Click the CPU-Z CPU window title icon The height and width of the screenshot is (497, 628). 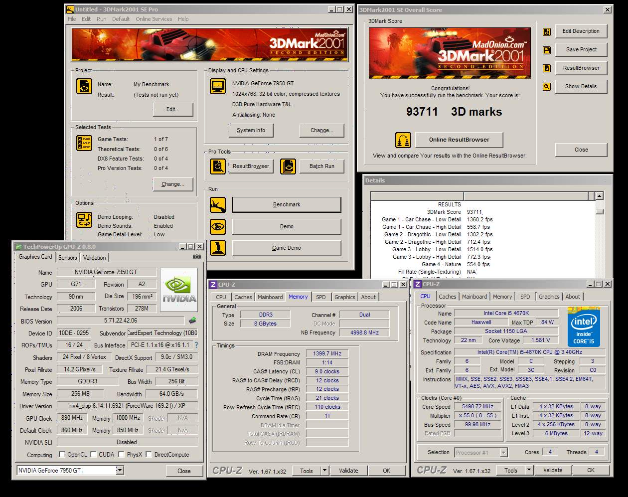click(x=417, y=284)
